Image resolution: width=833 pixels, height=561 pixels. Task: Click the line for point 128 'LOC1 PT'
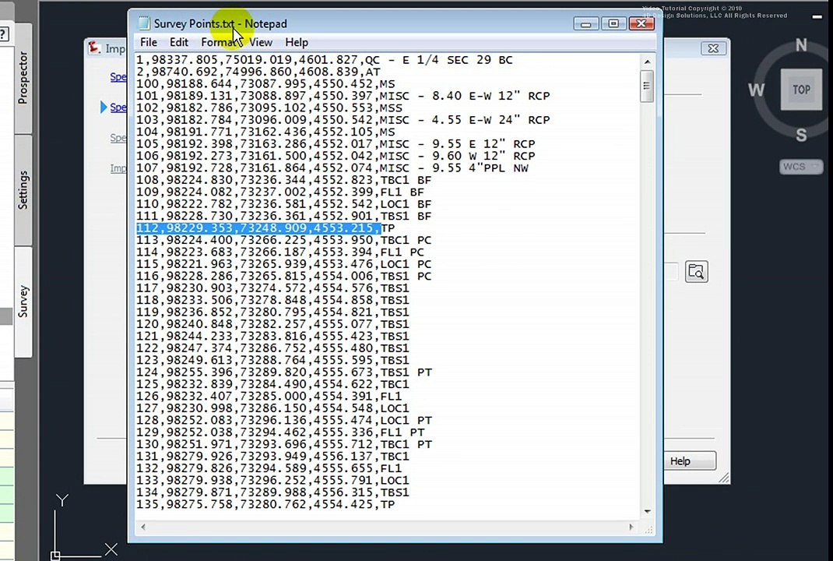283,421
